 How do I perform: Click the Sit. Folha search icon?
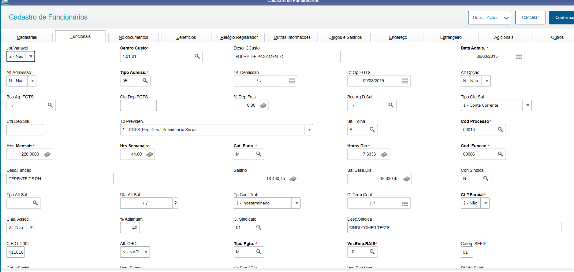point(372,130)
